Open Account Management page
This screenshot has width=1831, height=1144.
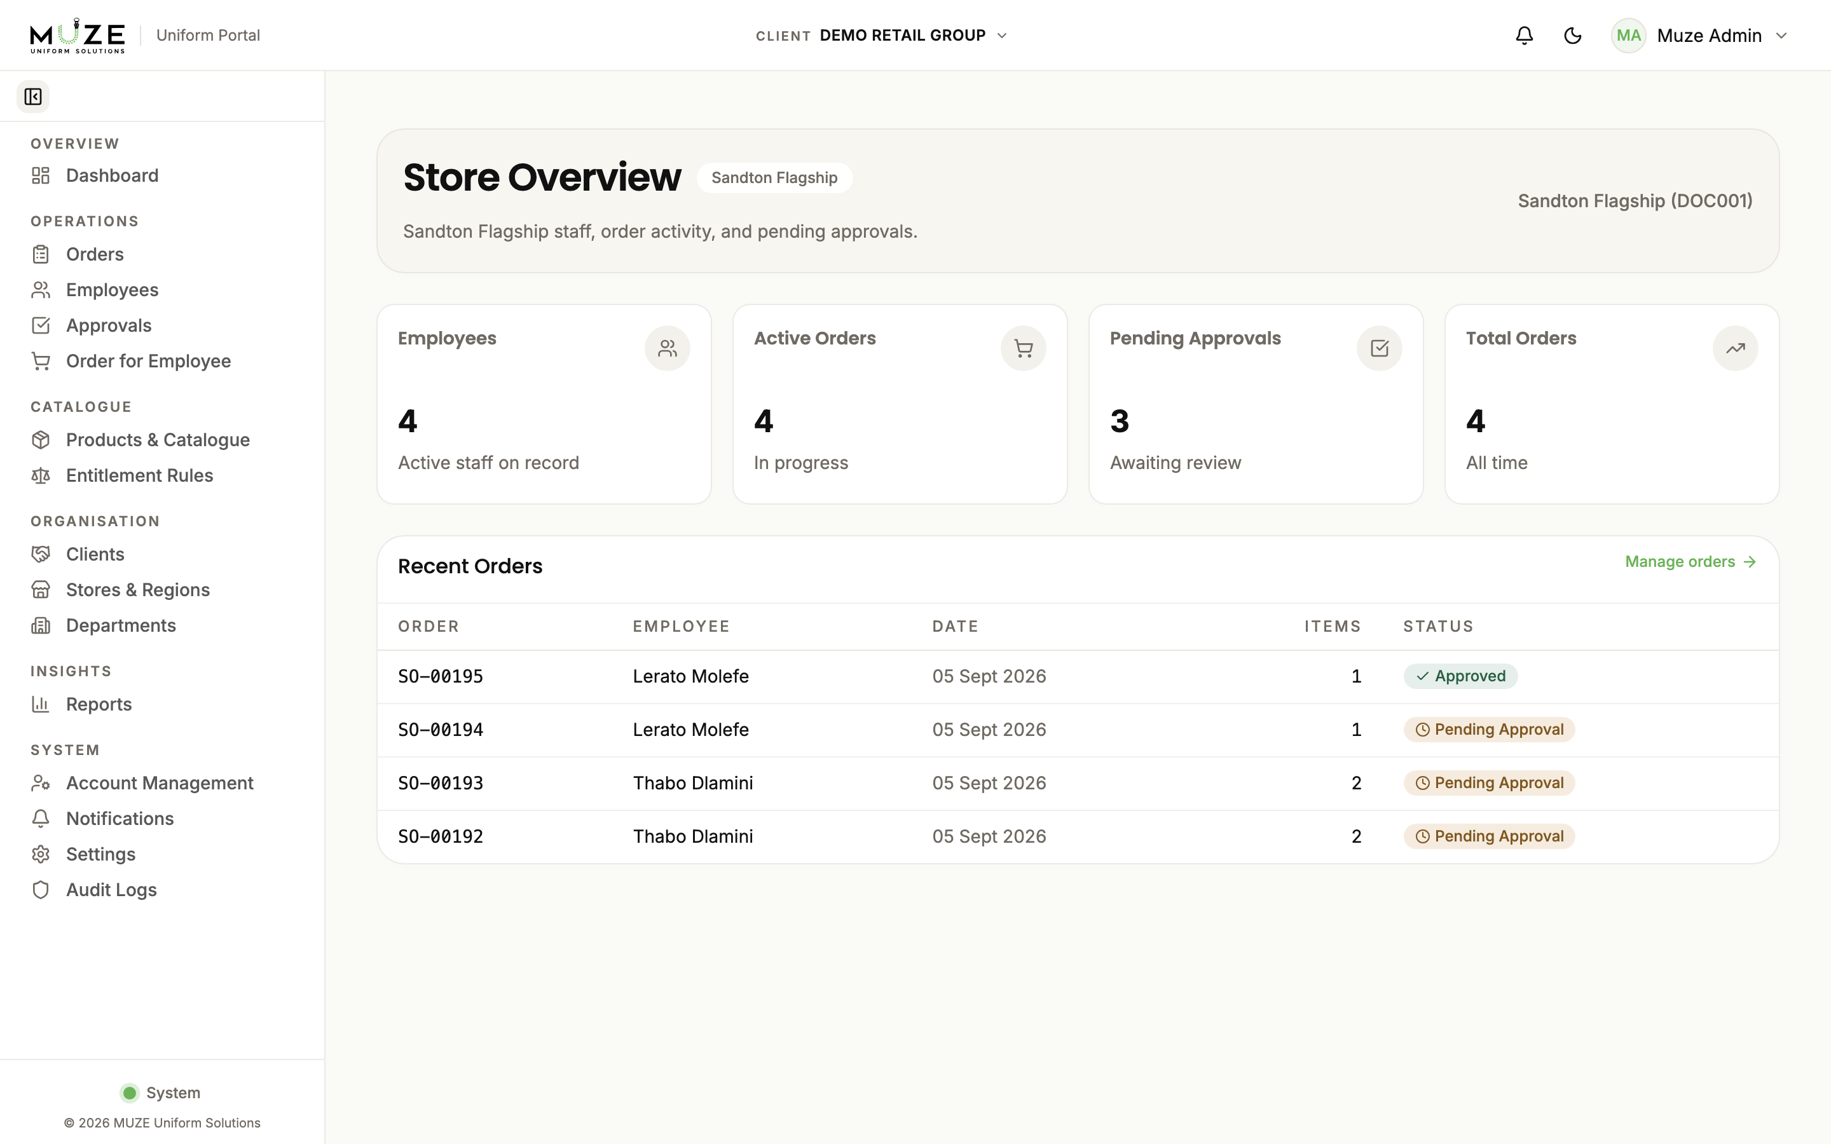(x=160, y=782)
